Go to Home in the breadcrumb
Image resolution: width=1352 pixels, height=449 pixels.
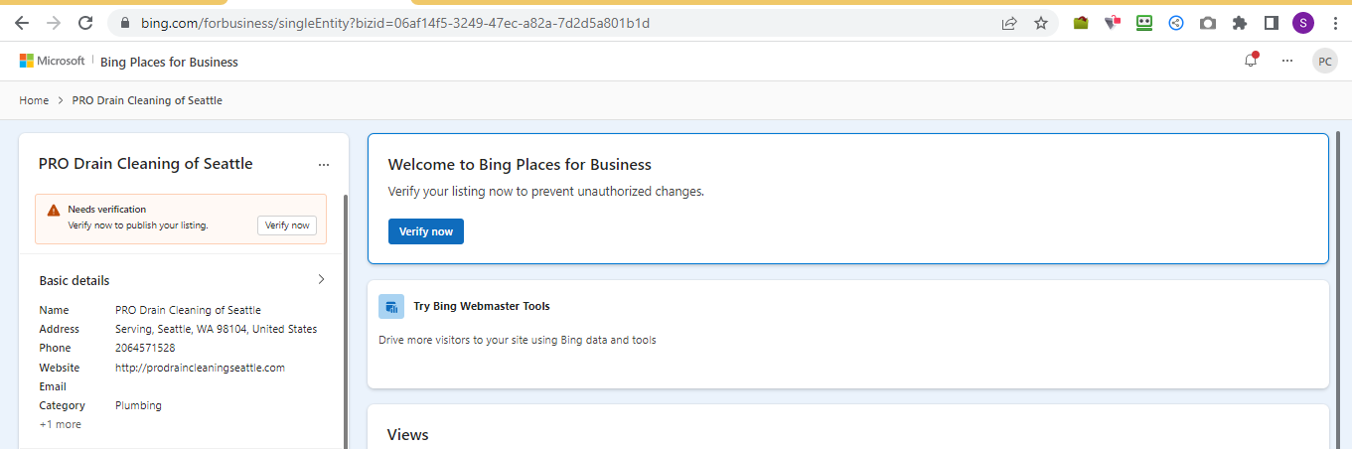[x=34, y=100]
